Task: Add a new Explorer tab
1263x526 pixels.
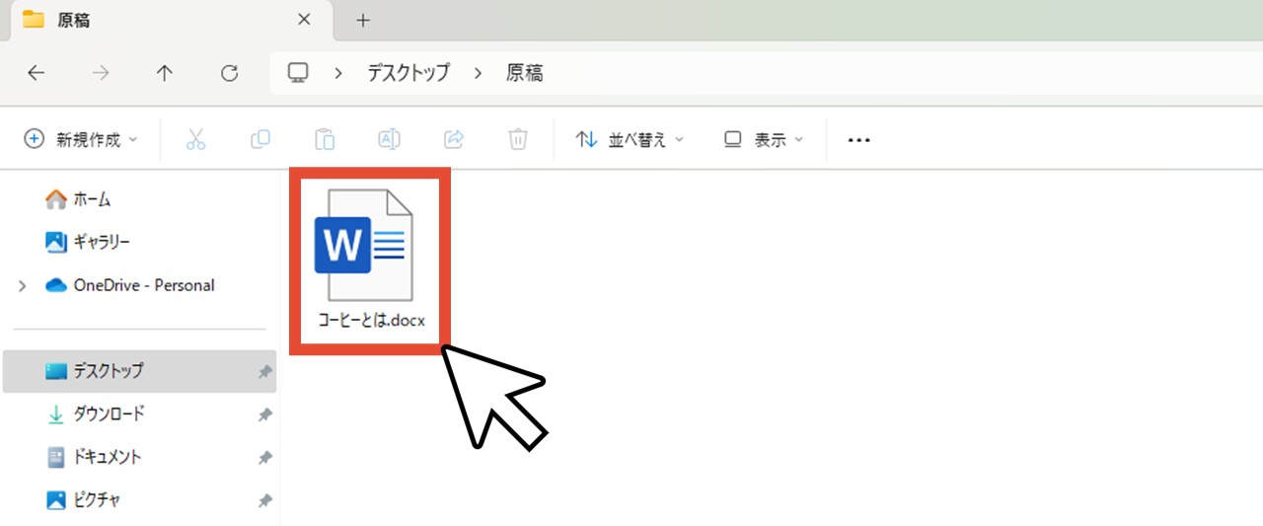Action: point(363,20)
